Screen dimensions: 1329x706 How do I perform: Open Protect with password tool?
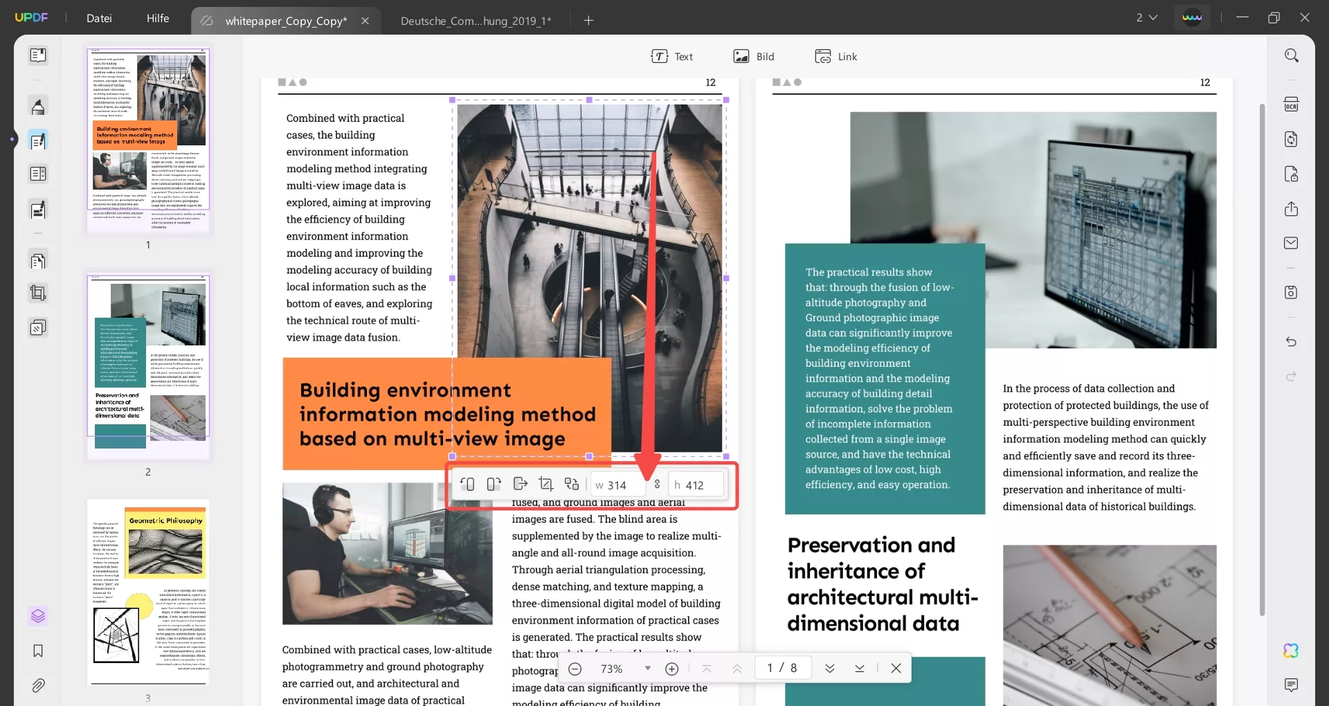(x=1292, y=174)
